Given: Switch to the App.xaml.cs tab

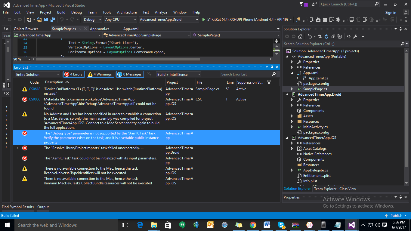Looking at the screenshot, I should (x=100, y=29).
